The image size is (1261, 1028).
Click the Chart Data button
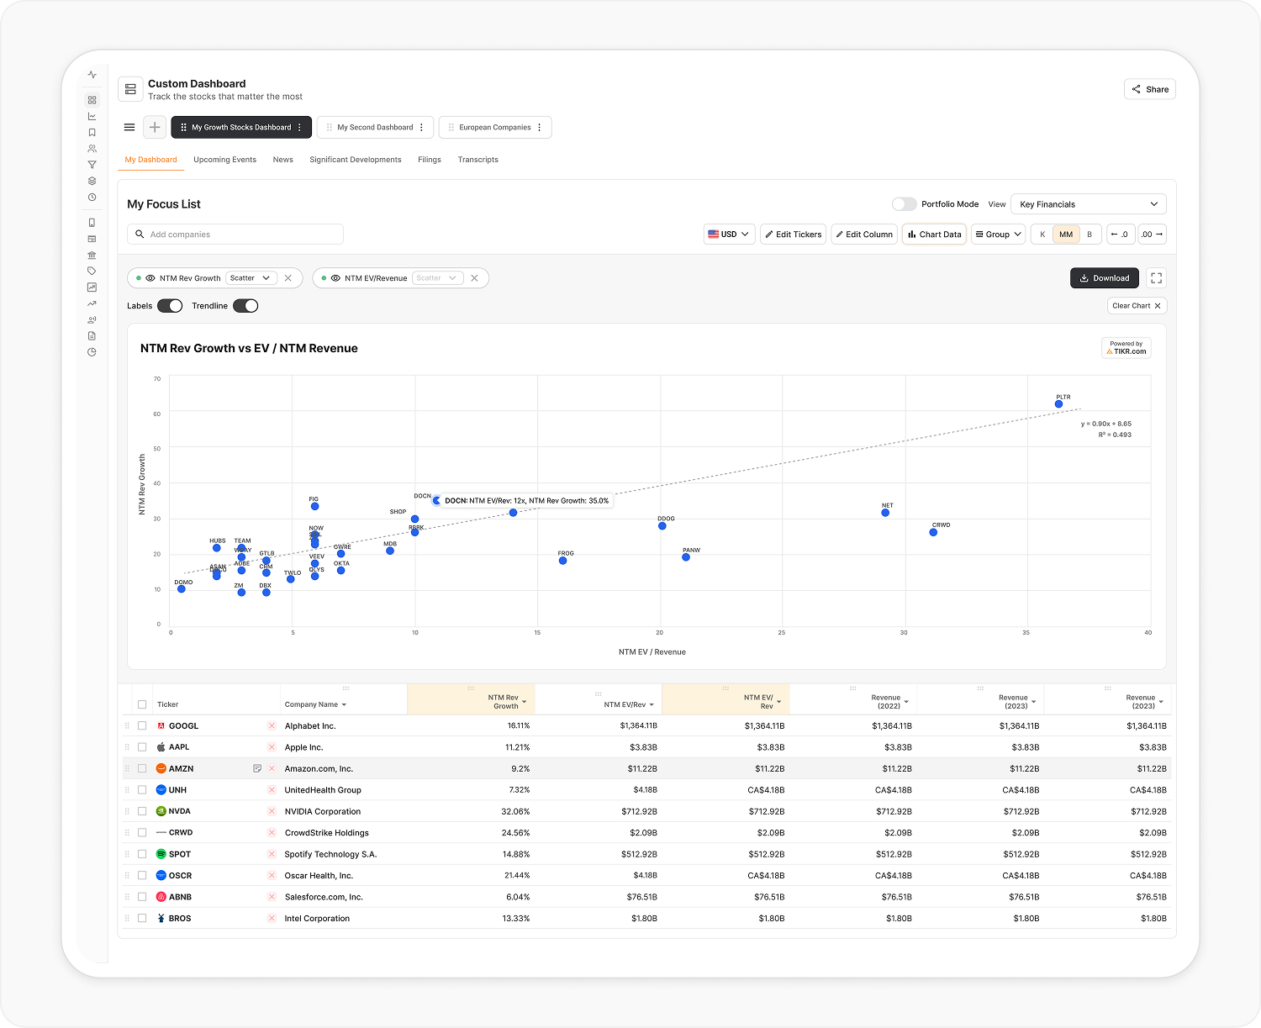coord(935,235)
